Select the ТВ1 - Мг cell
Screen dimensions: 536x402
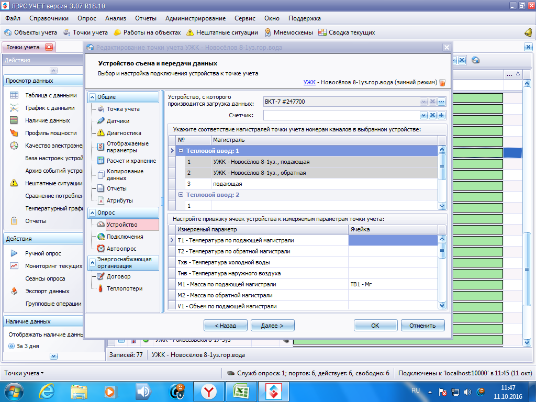pyautogui.click(x=393, y=284)
